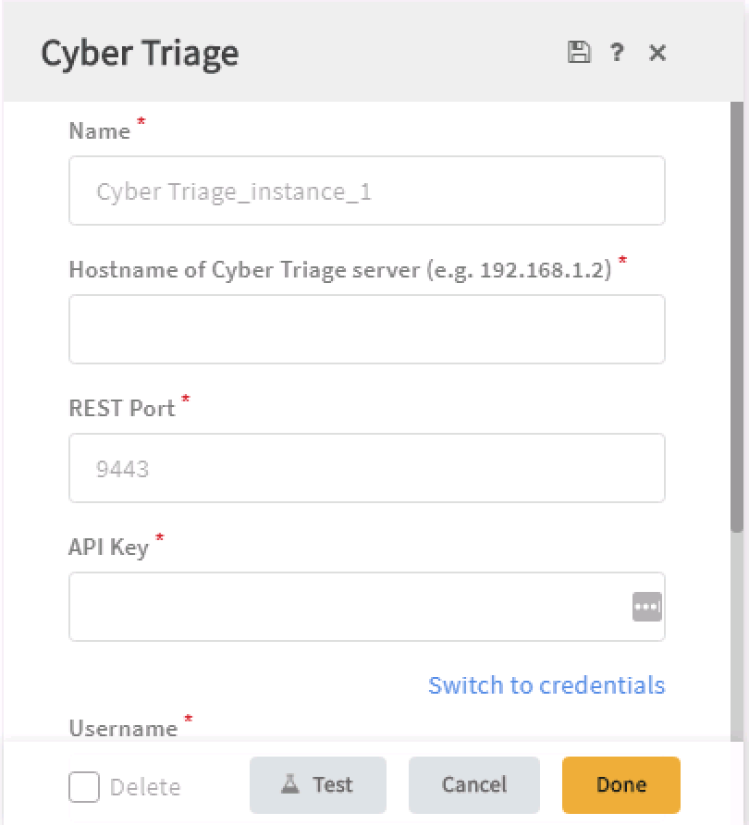The height and width of the screenshot is (825, 749).
Task: Click the API Key label
Action: [109, 548]
